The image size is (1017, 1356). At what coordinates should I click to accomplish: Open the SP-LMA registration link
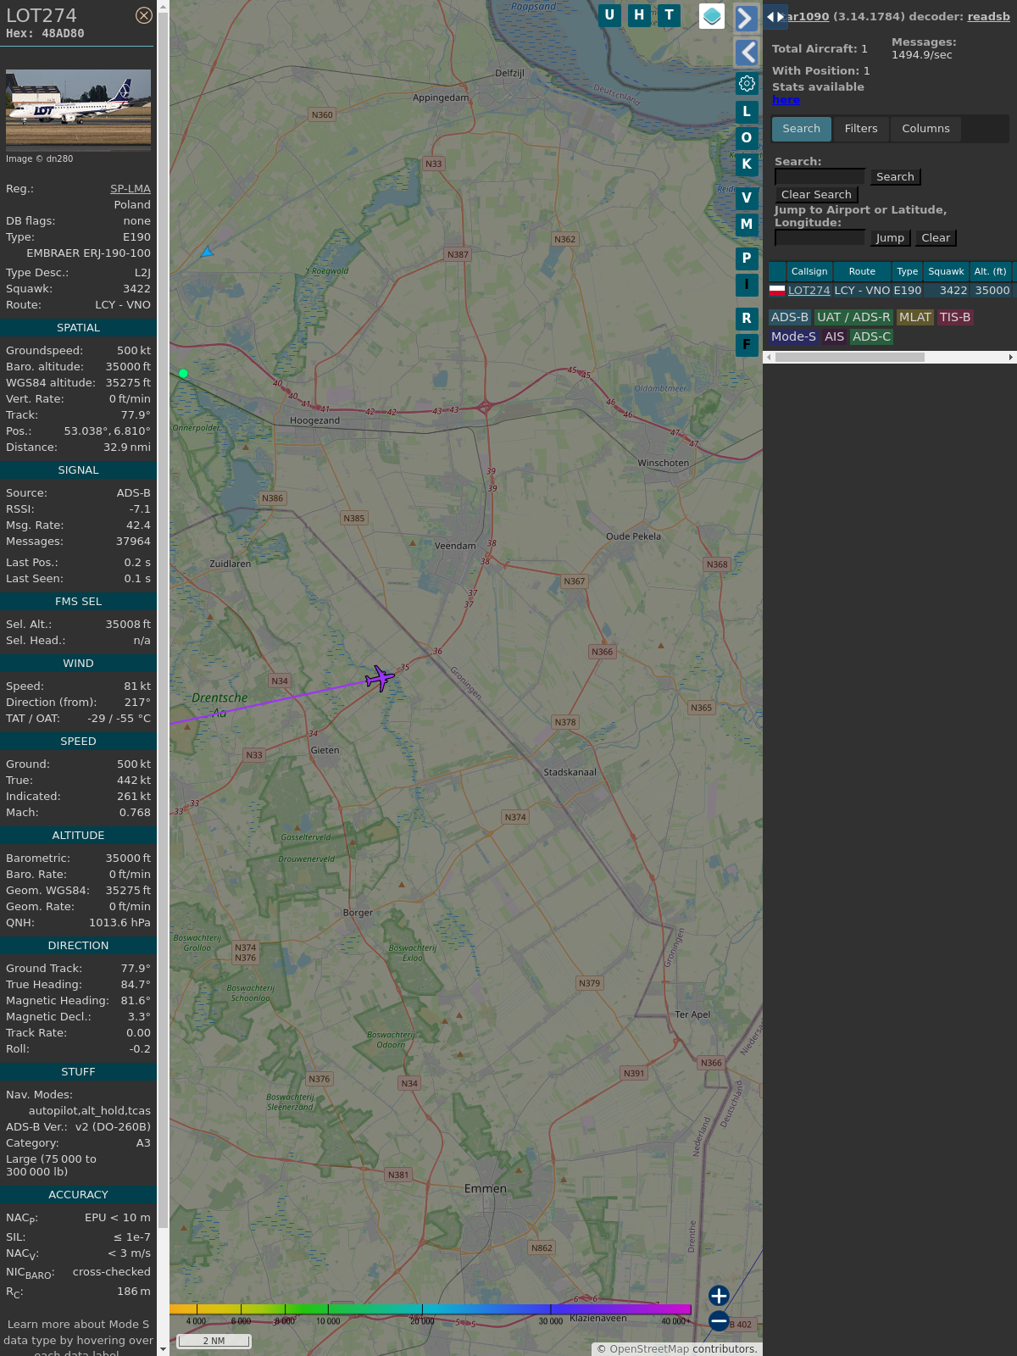pos(131,188)
